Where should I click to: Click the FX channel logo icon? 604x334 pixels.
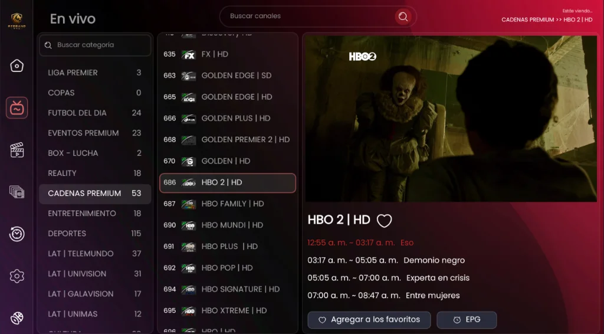189,55
